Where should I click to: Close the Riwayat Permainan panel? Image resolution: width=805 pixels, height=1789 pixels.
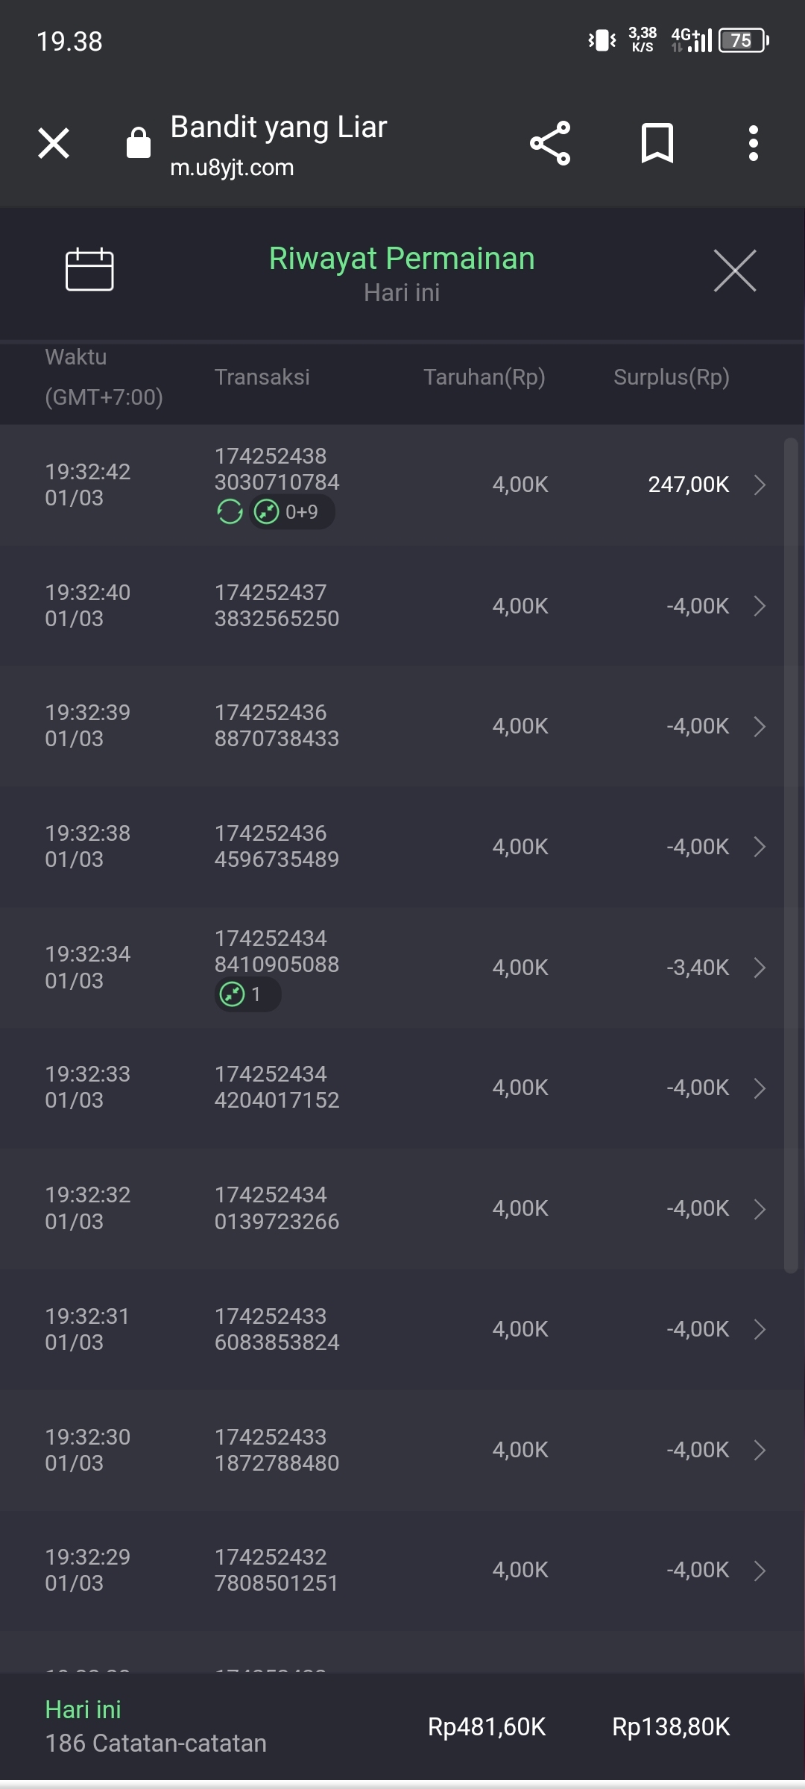click(734, 271)
